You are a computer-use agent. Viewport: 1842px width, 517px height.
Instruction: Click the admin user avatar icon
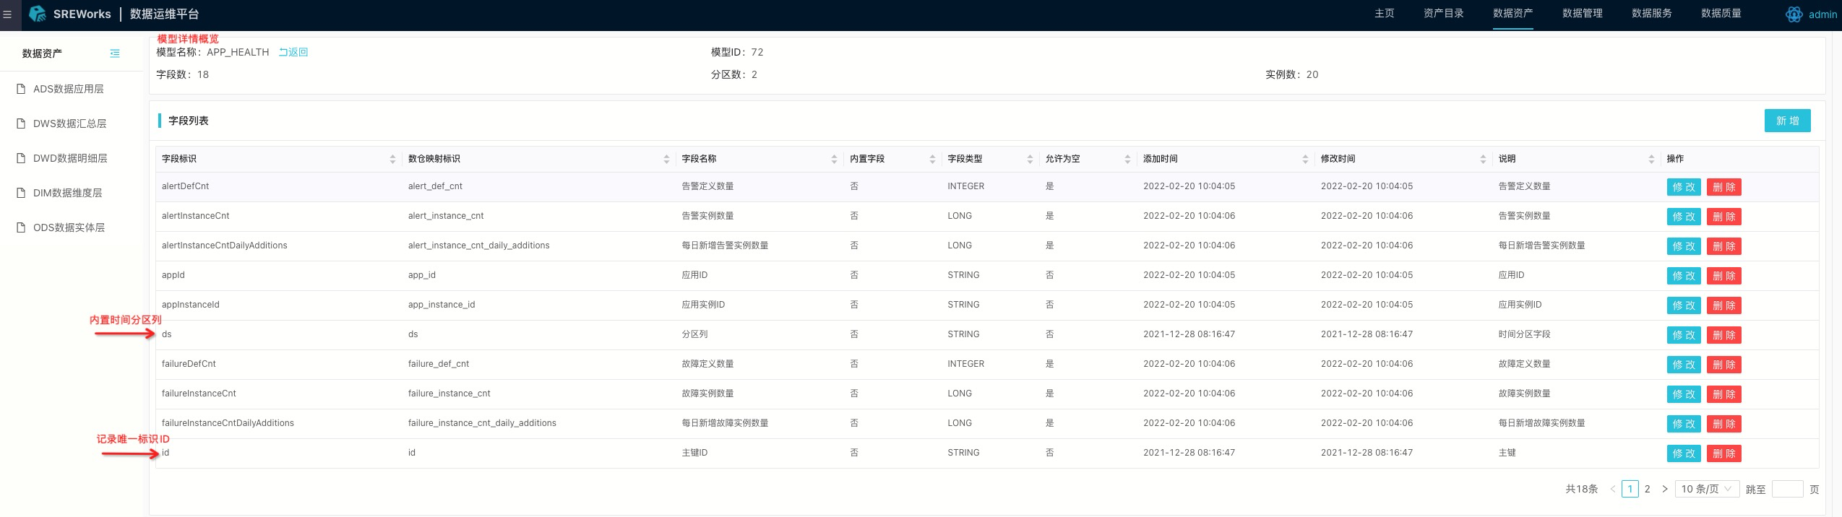[1794, 14]
